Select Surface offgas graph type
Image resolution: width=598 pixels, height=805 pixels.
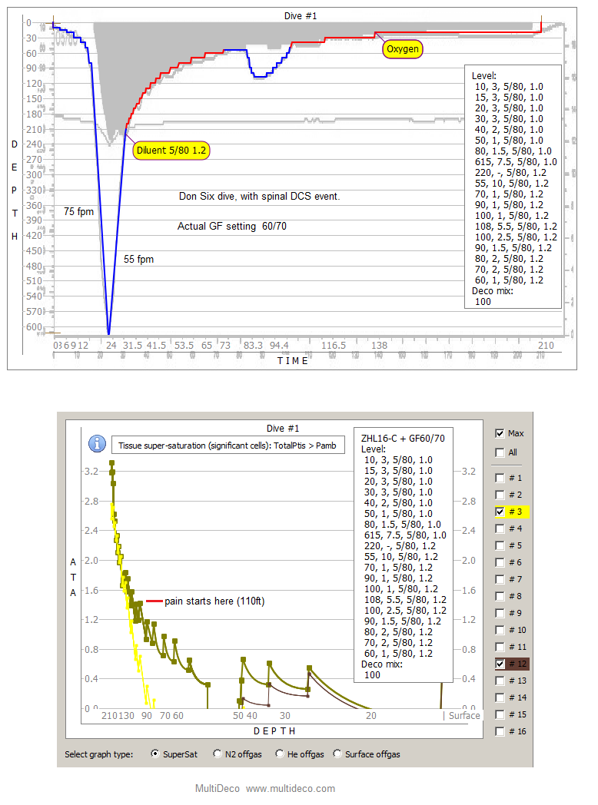pos(337,754)
